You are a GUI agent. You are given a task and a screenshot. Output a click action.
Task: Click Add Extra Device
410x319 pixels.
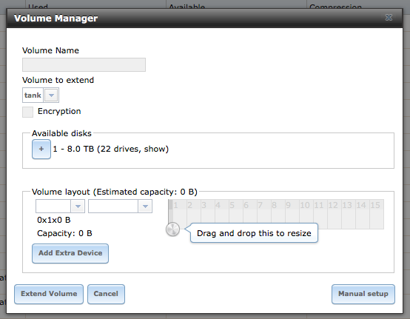[70, 253]
